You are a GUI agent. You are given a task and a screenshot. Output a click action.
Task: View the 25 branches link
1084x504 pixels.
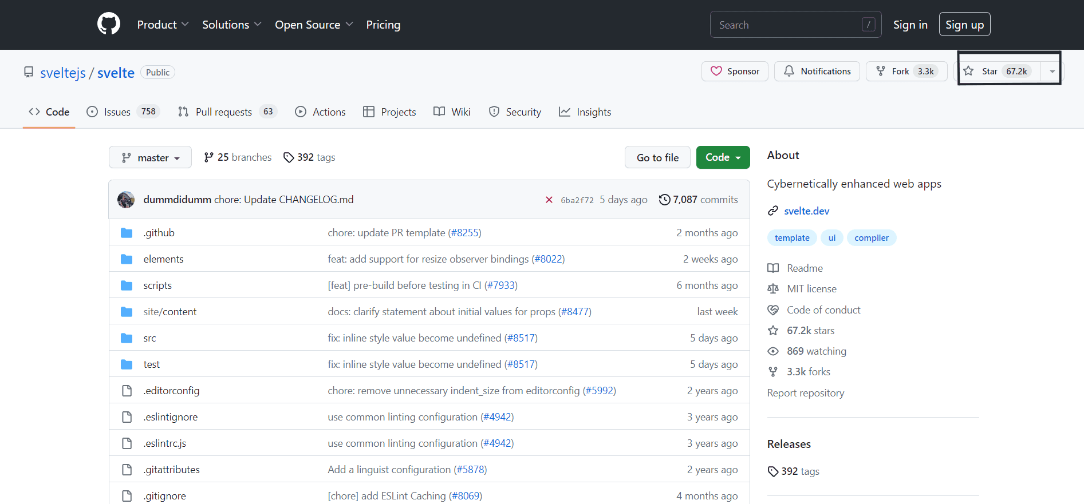pos(238,157)
